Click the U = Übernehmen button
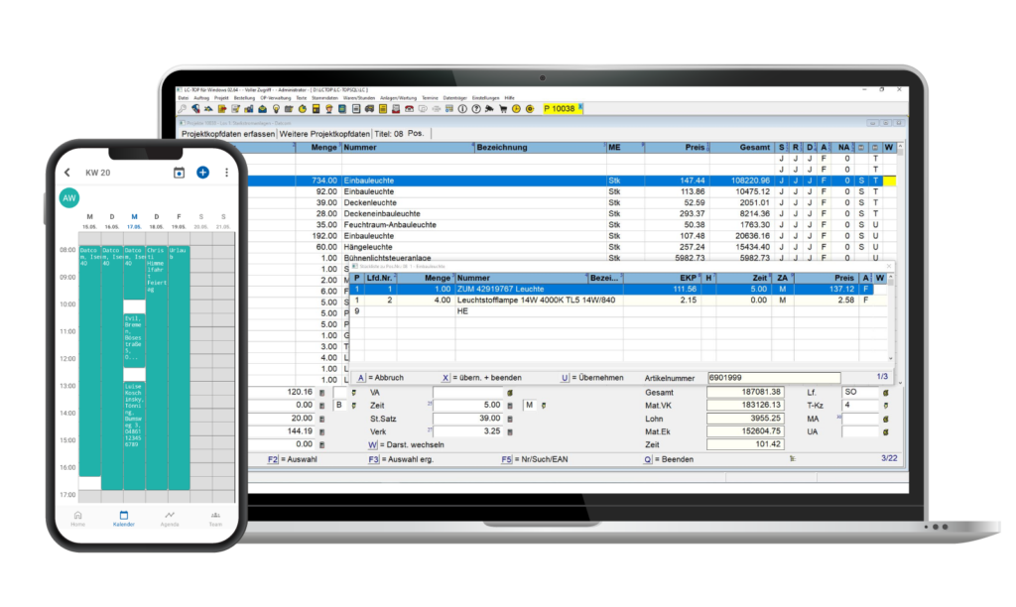 [x=592, y=378]
